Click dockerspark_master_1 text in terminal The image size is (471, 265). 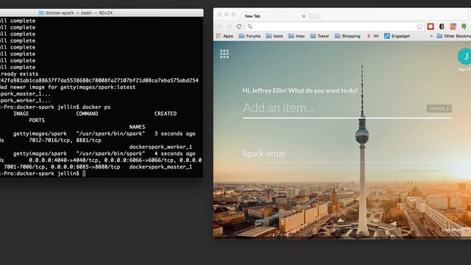(x=160, y=167)
